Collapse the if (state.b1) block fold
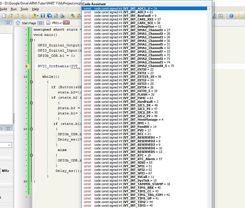The height and width of the screenshot is (208, 245). click(x=31, y=129)
